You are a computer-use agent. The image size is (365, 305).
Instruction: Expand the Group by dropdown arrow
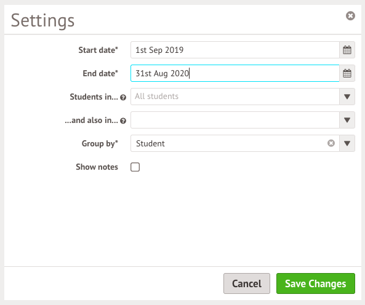click(347, 143)
